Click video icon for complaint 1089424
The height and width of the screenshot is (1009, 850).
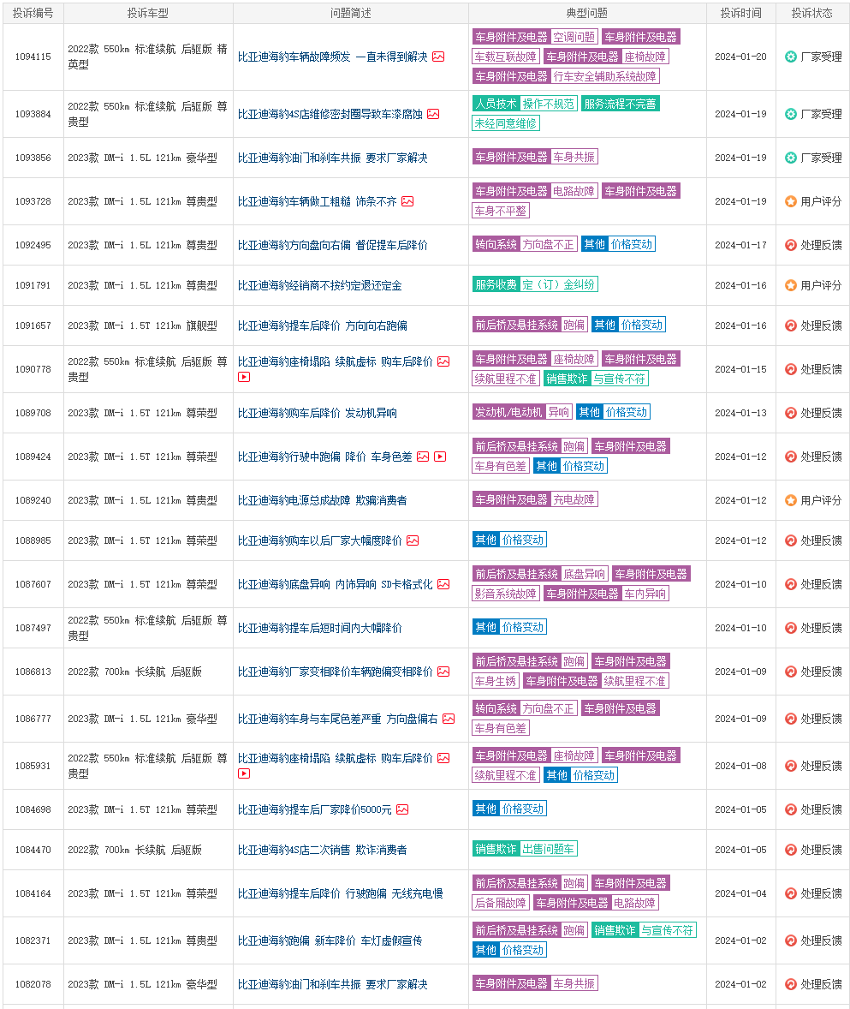[x=440, y=457]
